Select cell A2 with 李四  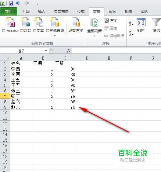(x=21, y=69)
